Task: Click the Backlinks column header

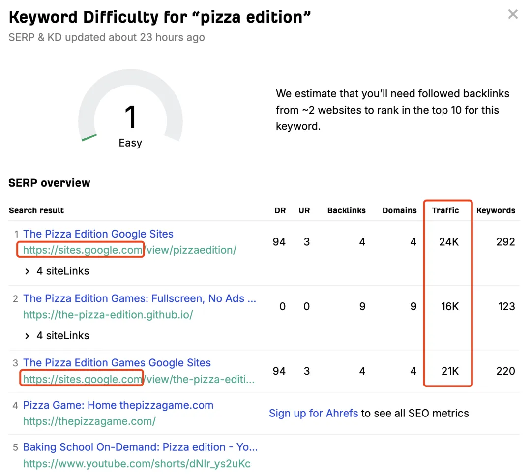Action: (x=347, y=210)
